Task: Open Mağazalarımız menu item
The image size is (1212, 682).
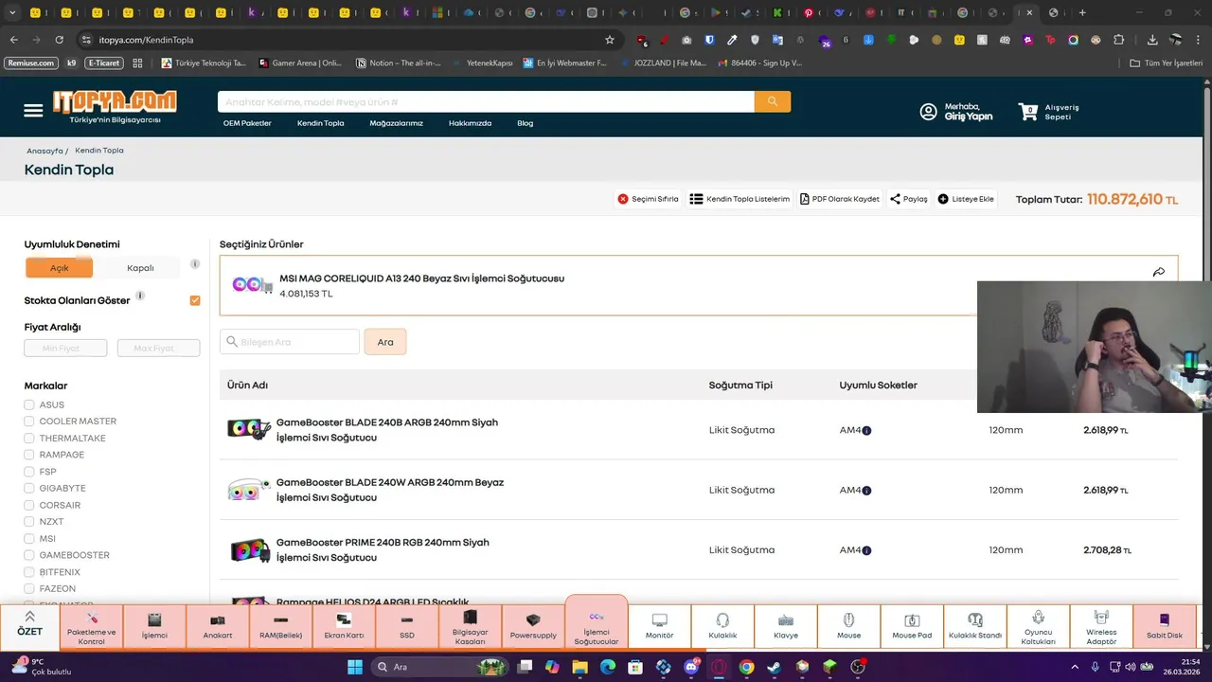Action: (x=397, y=123)
